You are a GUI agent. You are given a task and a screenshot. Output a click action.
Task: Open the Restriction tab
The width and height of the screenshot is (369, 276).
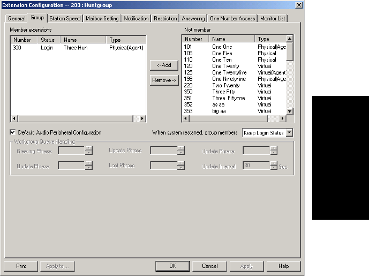(165, 18)
